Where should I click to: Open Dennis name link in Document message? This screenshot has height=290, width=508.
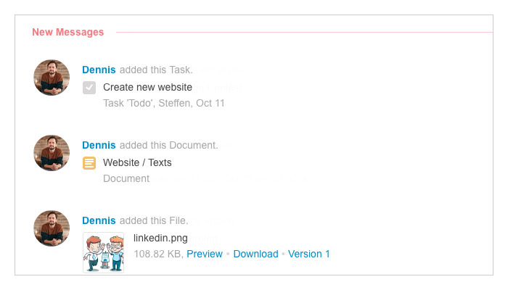[99, 145]
